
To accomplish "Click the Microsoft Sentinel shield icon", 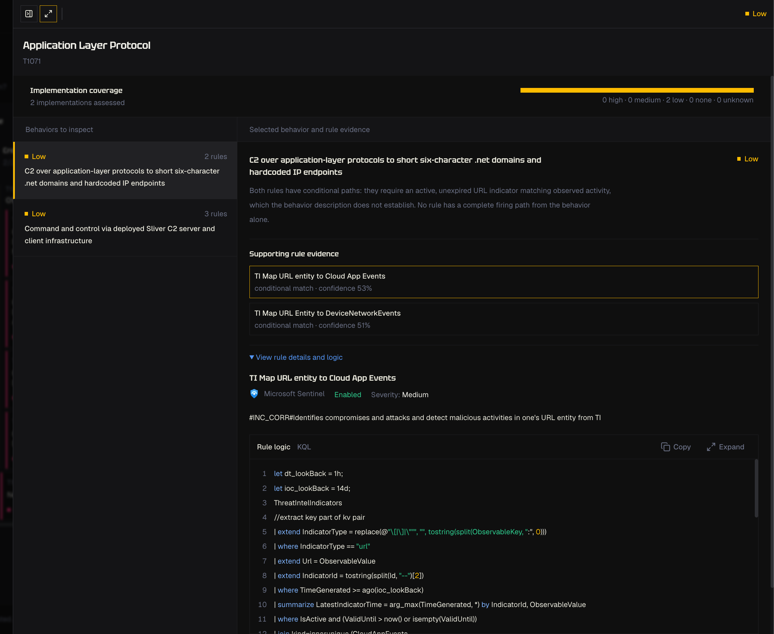I will 254,394.
